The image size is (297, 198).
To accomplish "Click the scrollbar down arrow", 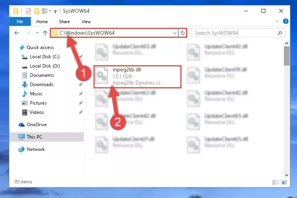I will click(287, 175).
